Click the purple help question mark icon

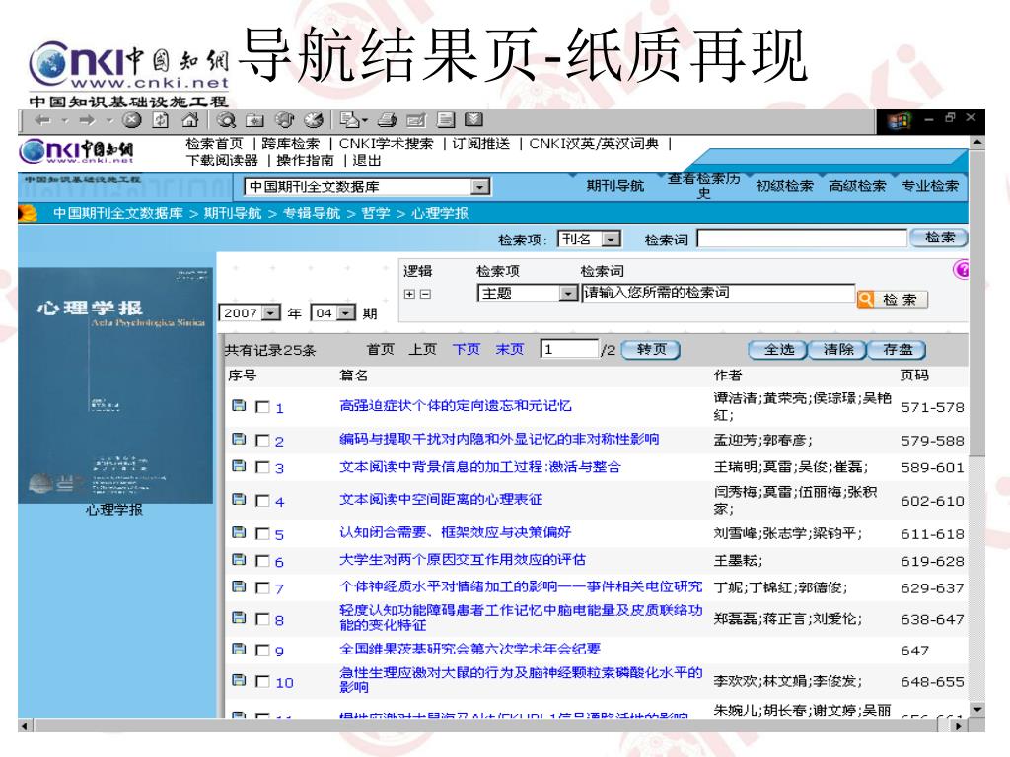pos(961,270)
